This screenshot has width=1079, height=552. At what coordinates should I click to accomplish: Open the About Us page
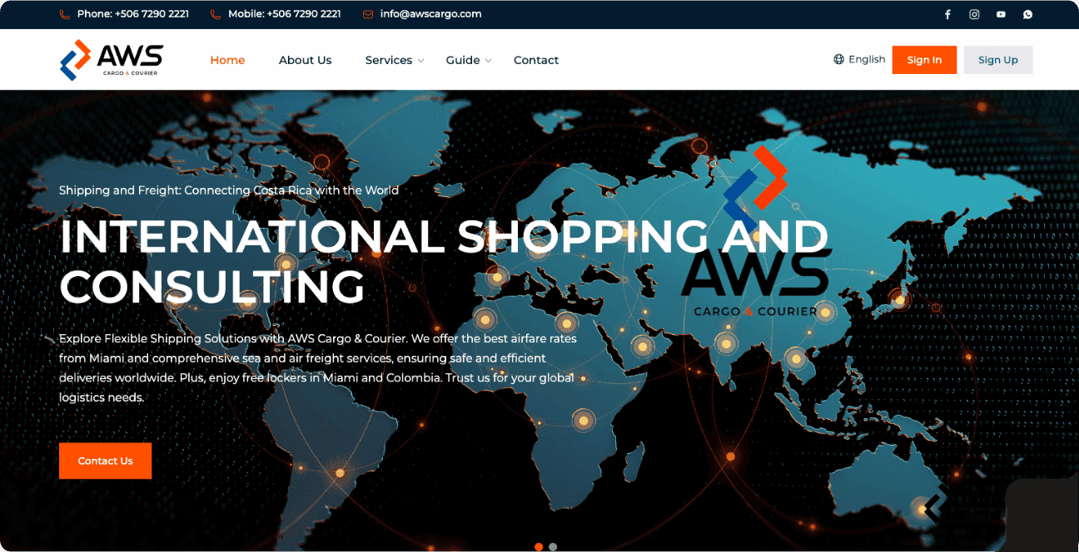[x=305, y=60]
